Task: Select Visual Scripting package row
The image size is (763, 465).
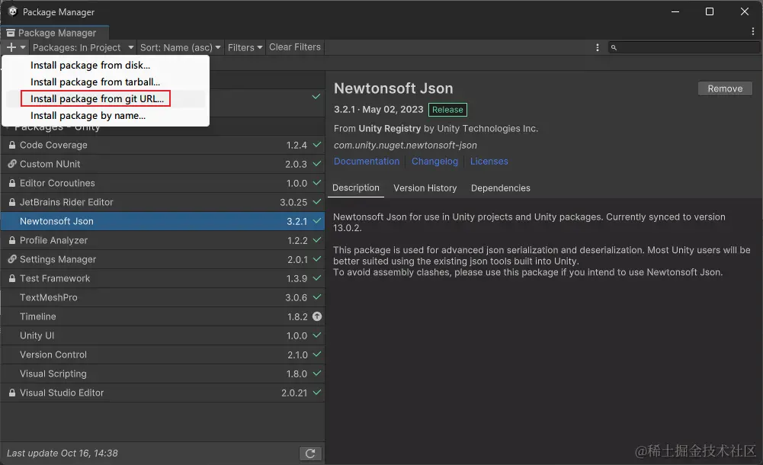Action: (x=162, y=374)
